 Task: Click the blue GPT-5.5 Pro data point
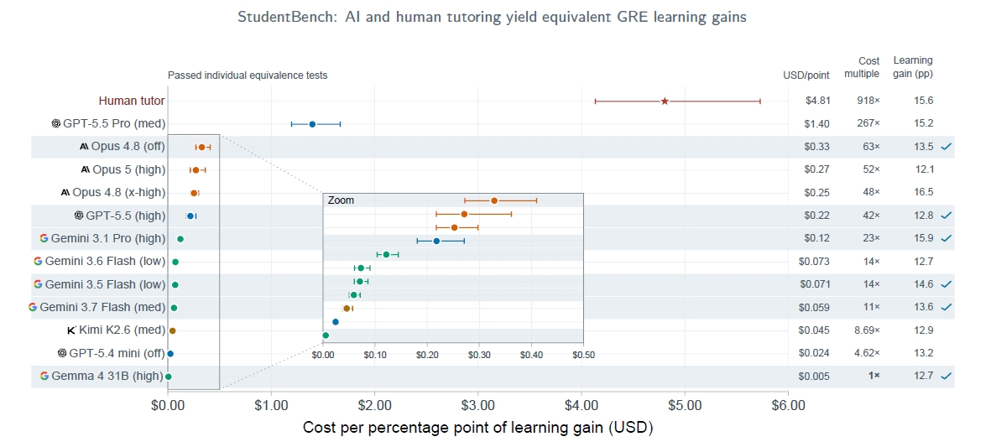[x=312, y=124]
